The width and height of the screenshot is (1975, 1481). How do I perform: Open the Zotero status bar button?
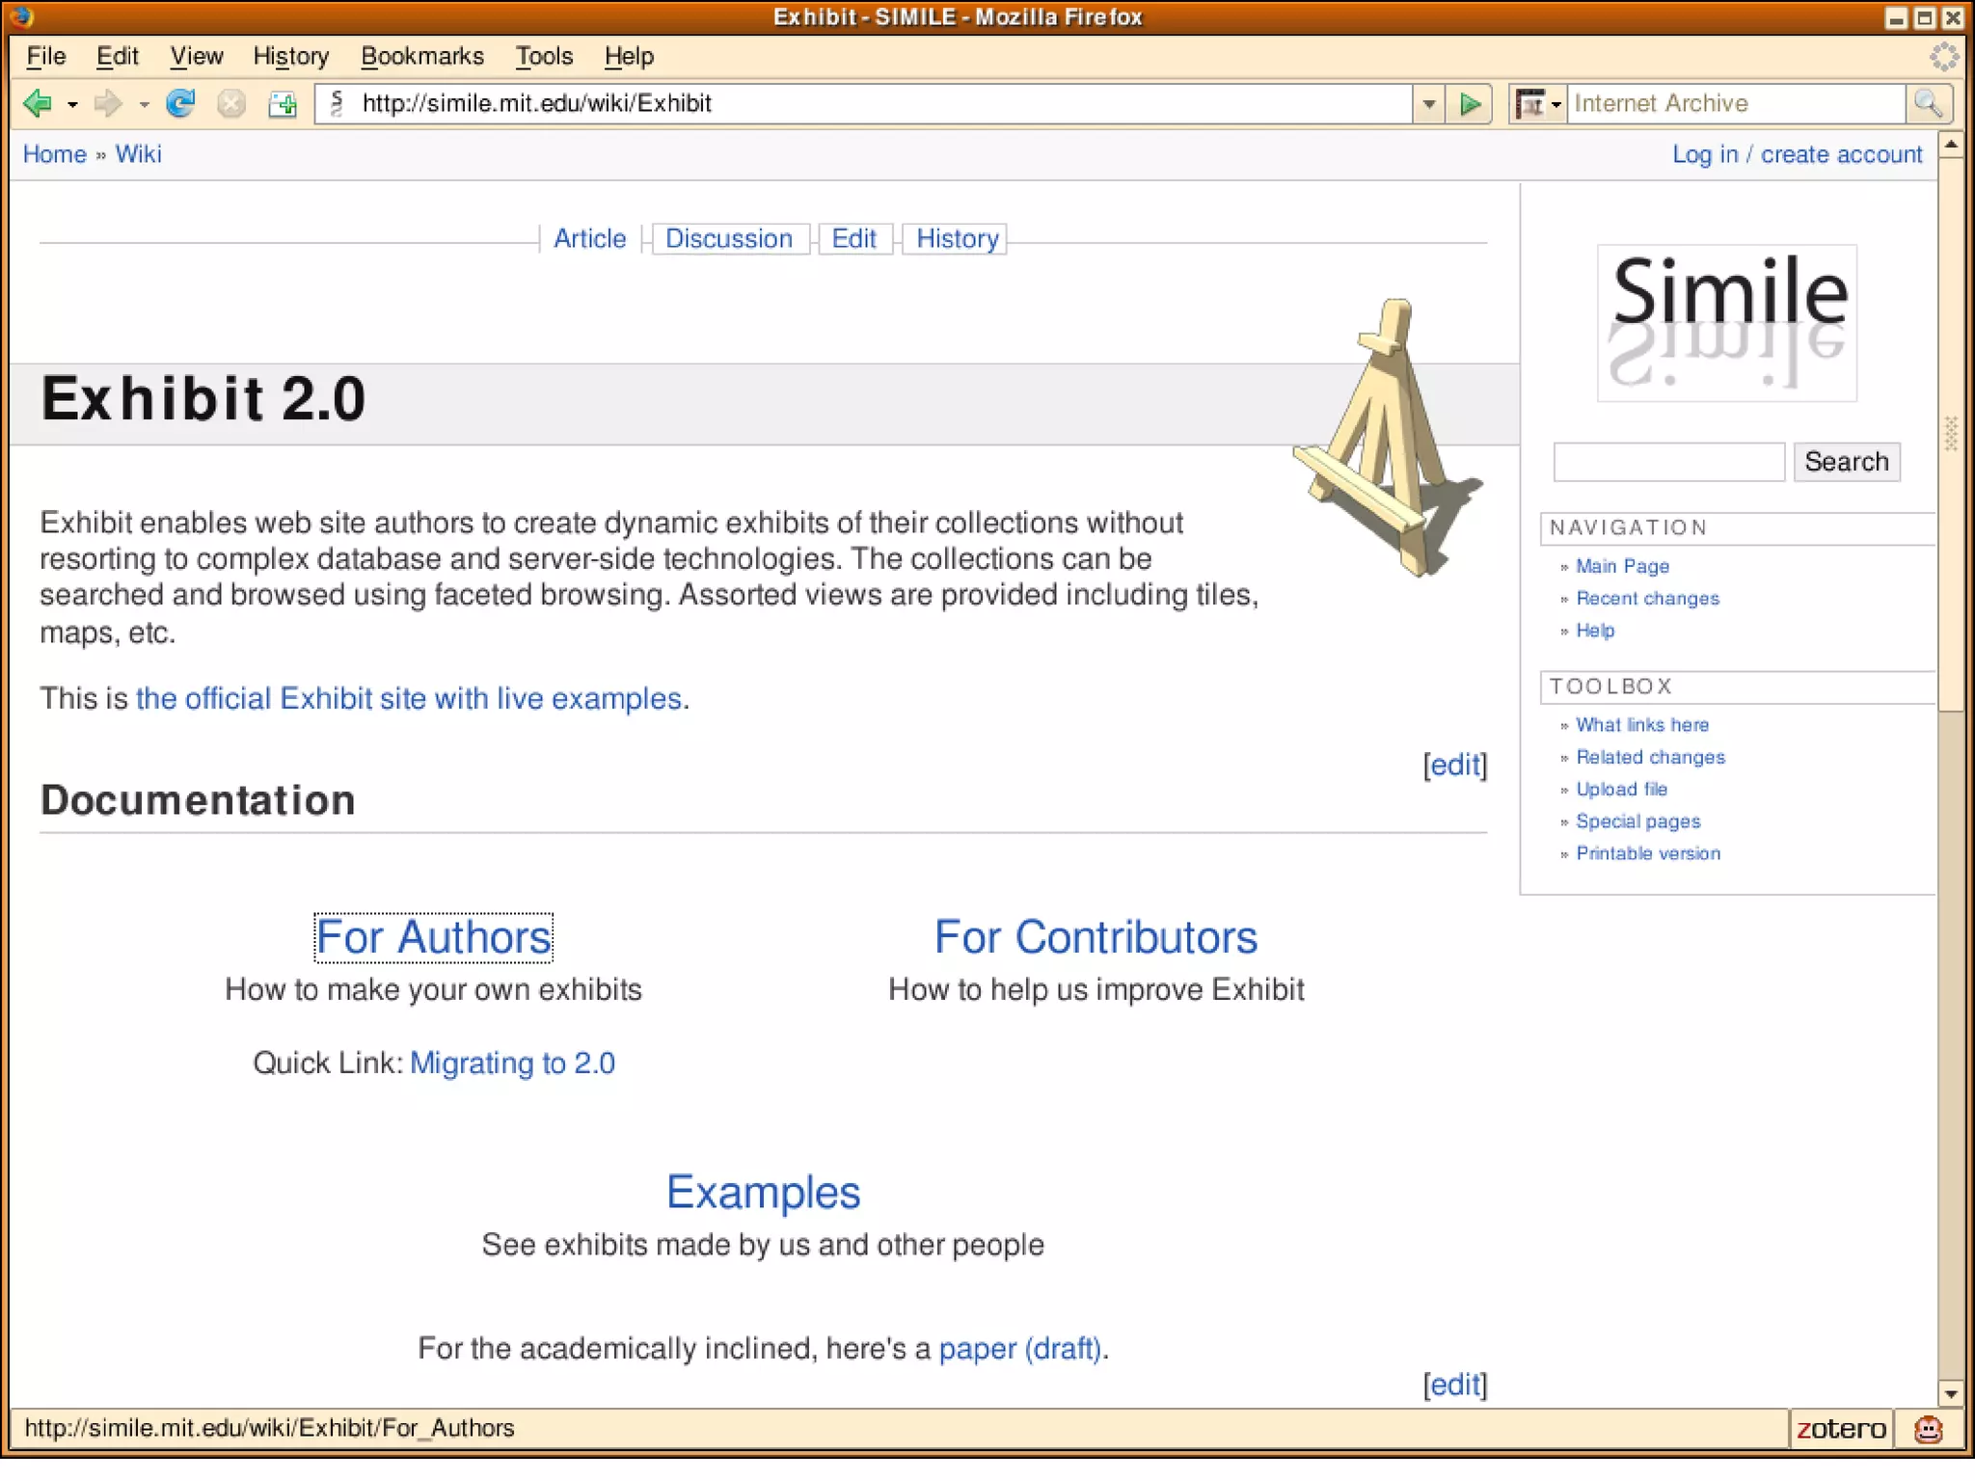coord(1840,1428)
